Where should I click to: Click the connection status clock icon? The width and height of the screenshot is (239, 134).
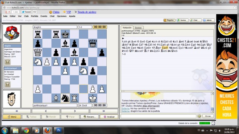point(213,123)
